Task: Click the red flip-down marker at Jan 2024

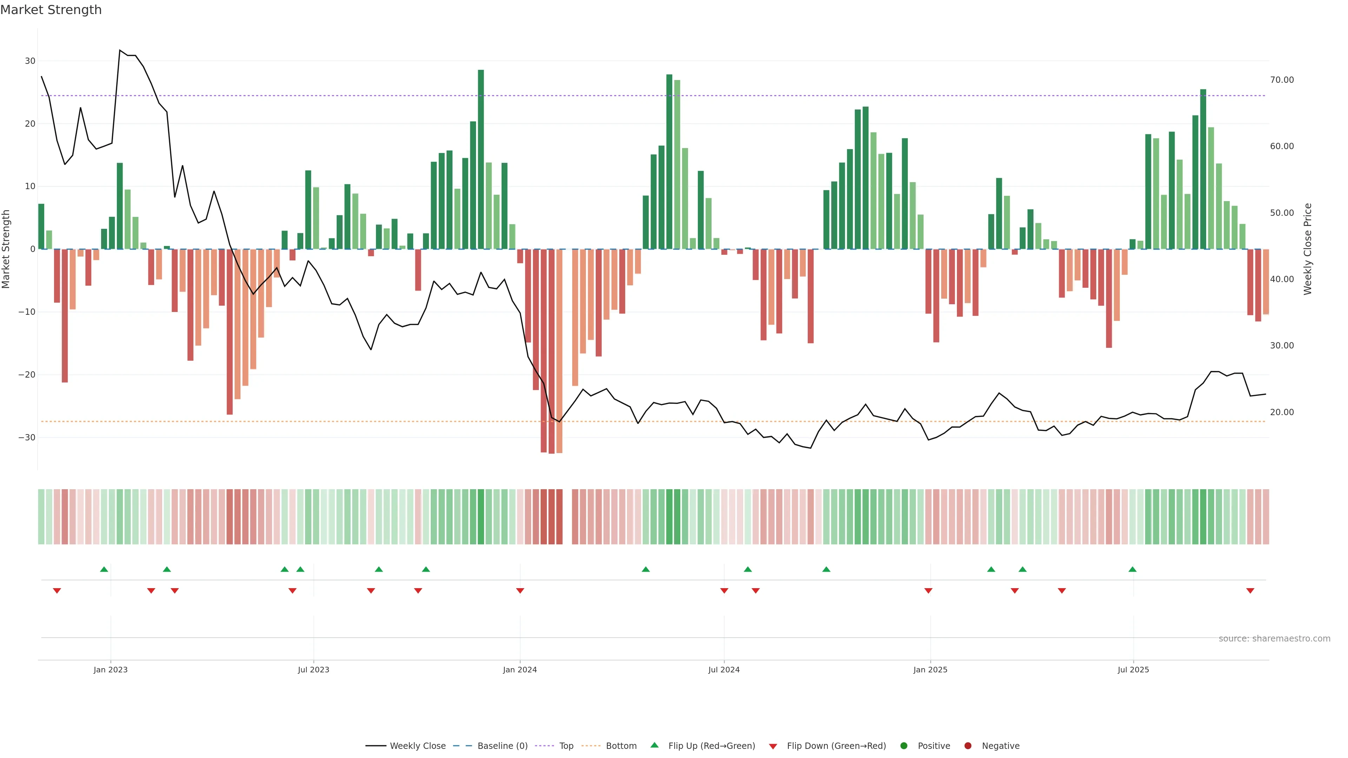Action: (x=520, y=591)
